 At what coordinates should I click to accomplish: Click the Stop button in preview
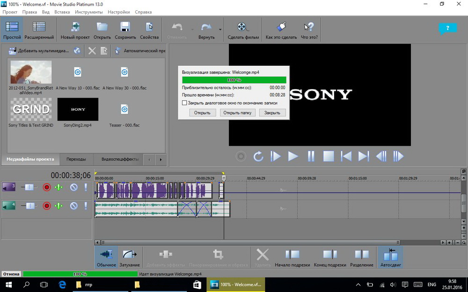(x=329, y=156)
